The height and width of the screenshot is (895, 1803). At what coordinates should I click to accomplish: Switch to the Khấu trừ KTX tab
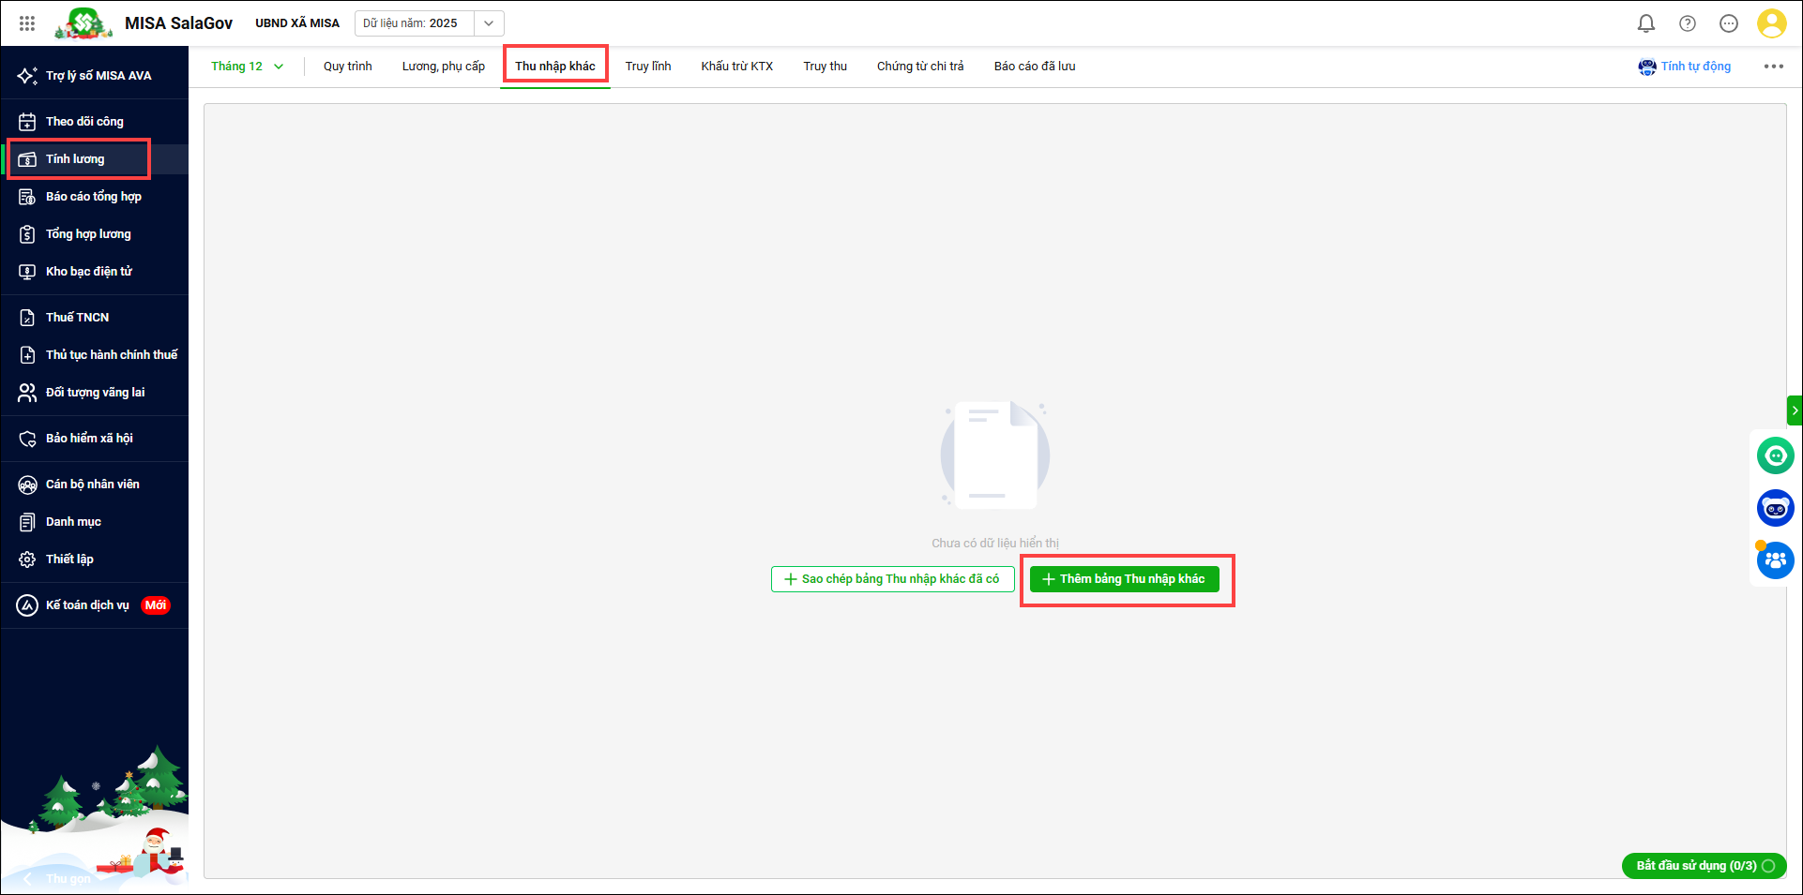point(736,67)
